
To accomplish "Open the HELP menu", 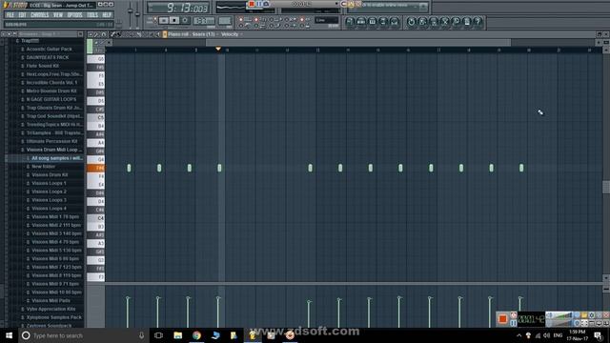I will click(x=107, y=15).
